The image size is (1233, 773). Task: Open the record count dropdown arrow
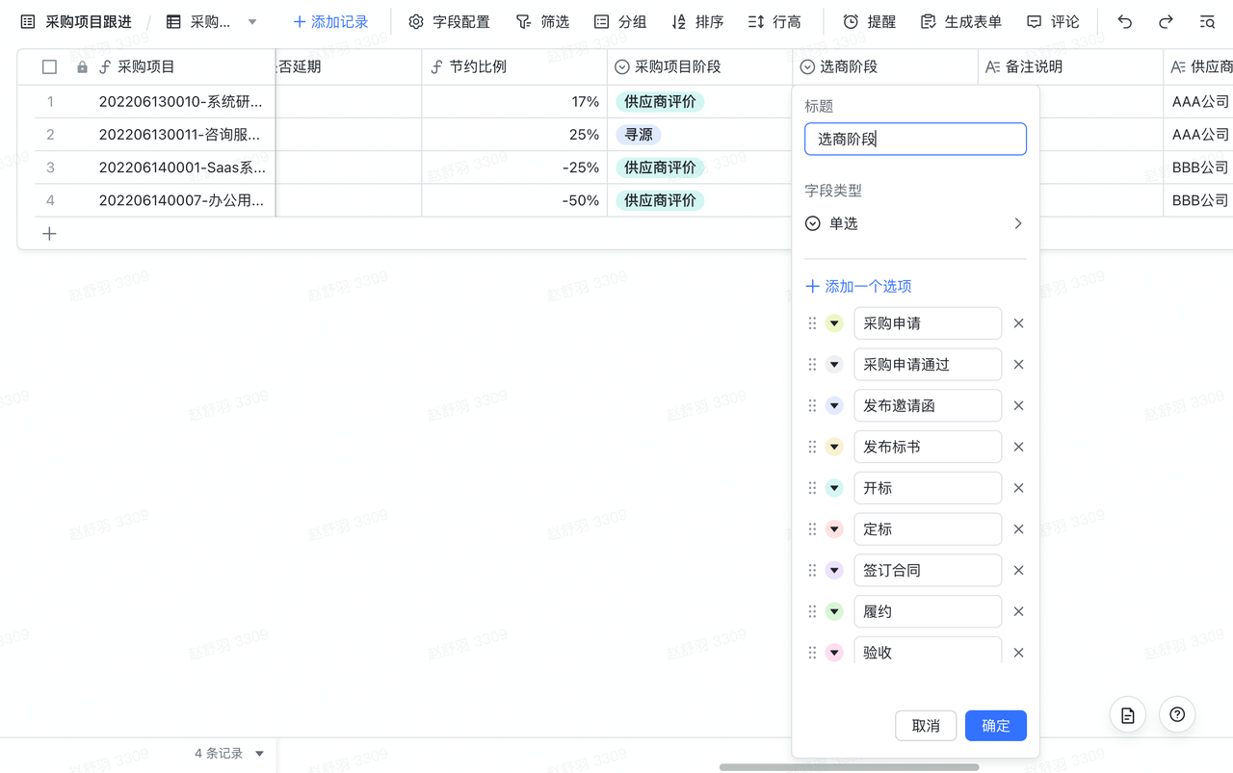click(x=259, y=754)
